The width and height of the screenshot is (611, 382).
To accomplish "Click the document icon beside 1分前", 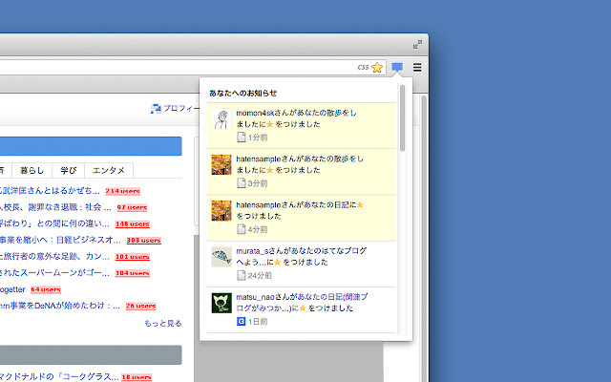I will pos(242,138).
